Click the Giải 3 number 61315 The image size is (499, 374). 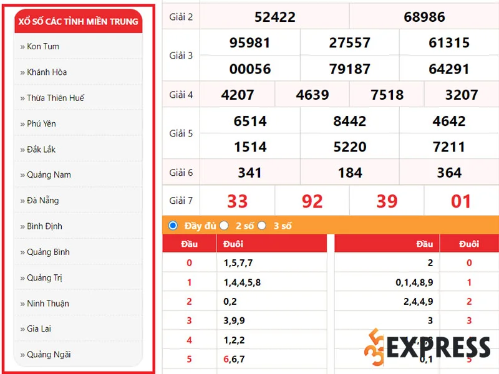[449, 42]
